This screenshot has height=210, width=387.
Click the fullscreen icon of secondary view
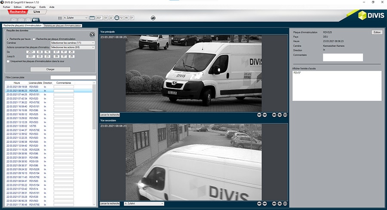coord(285,204)
